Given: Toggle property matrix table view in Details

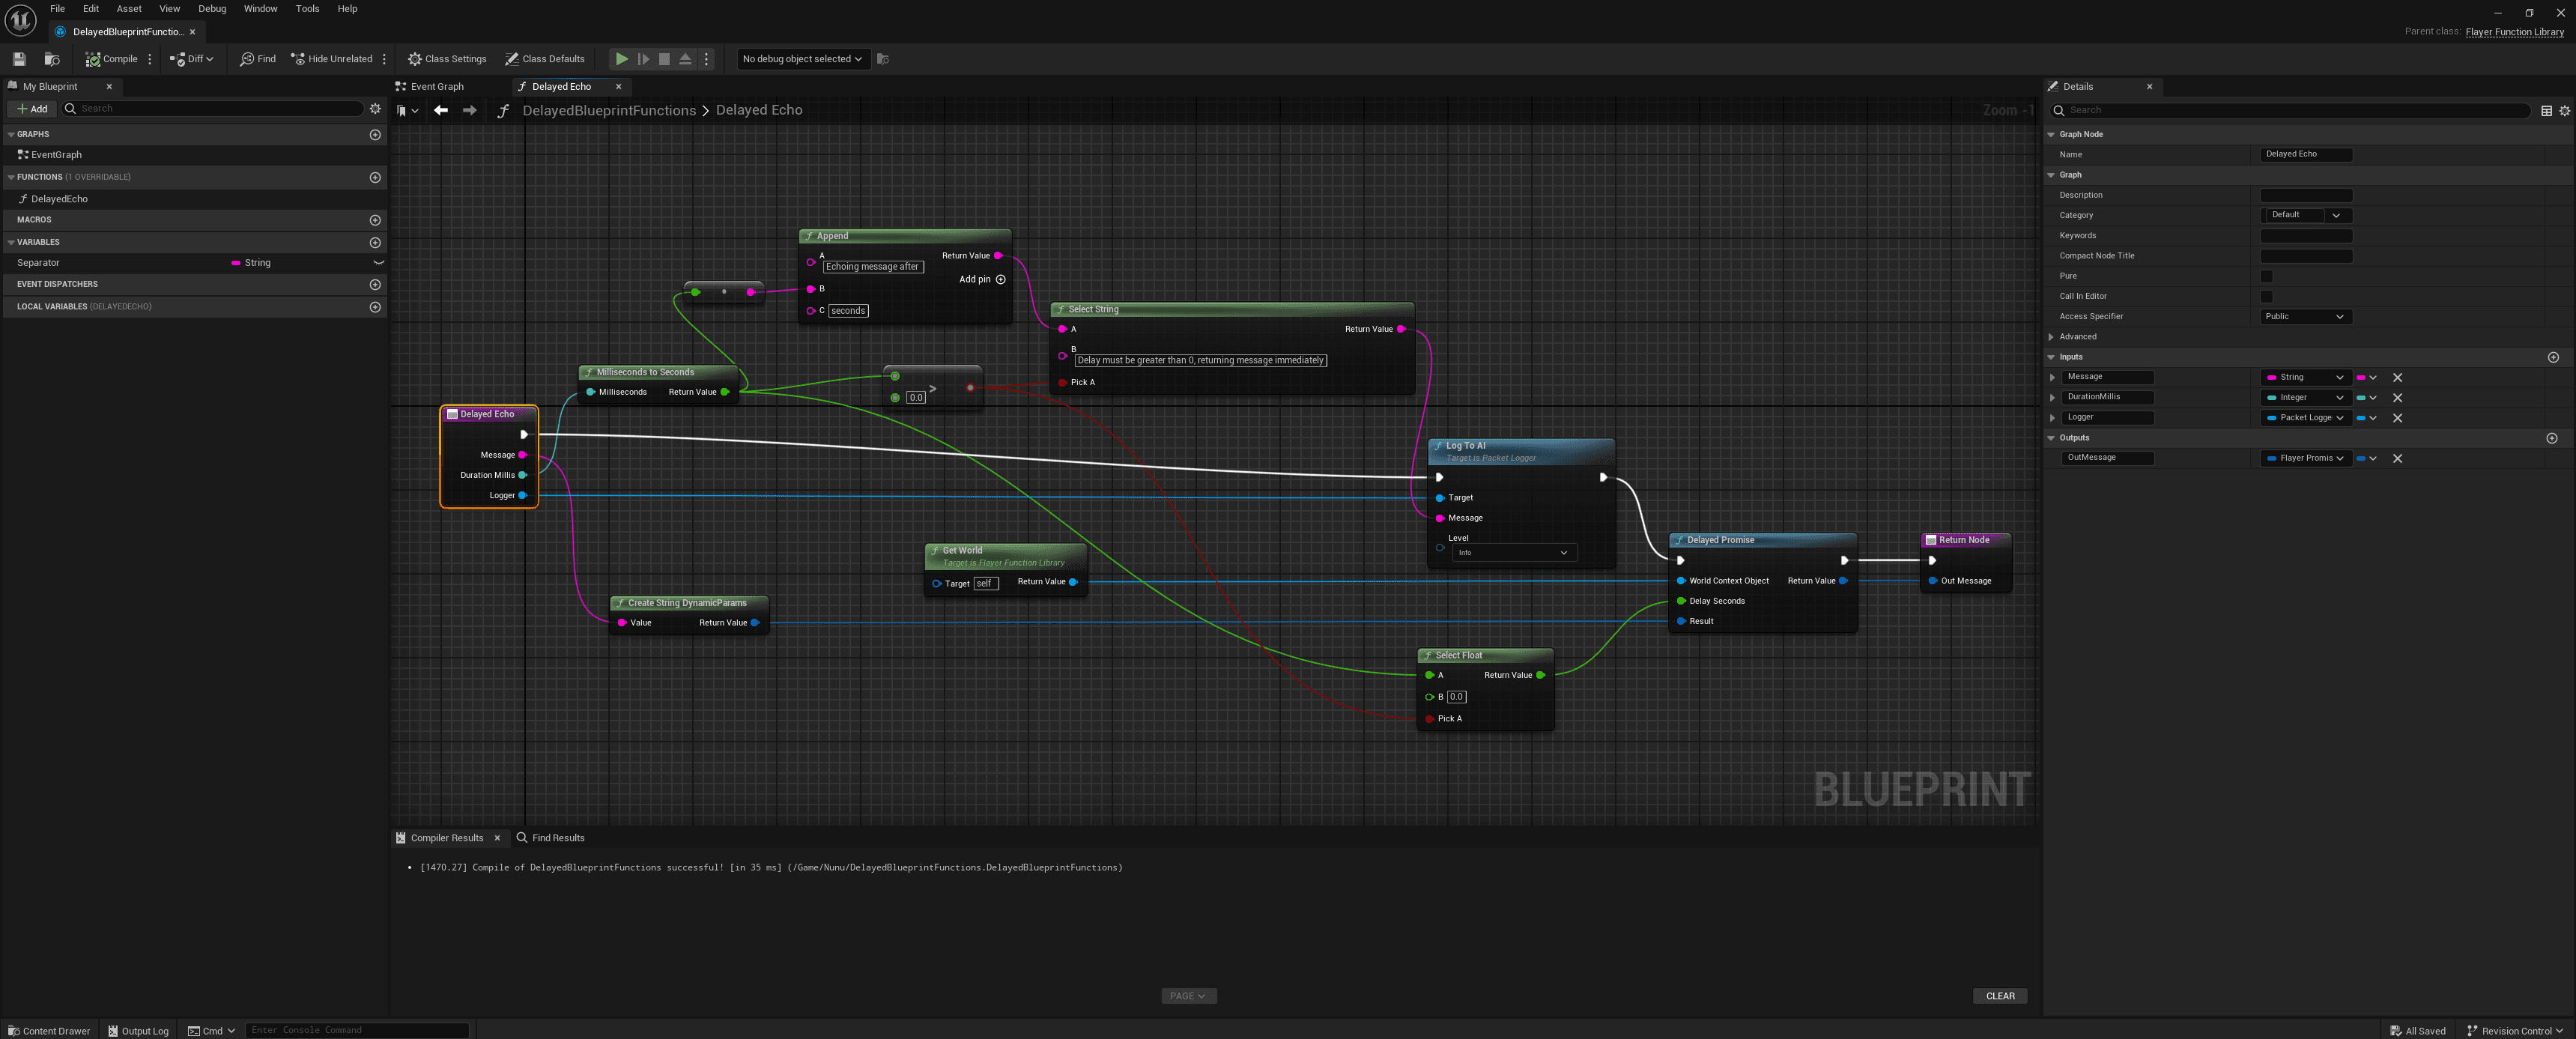Looking at the screenshot, I should pyautogui.click(x=2546, y=110).
